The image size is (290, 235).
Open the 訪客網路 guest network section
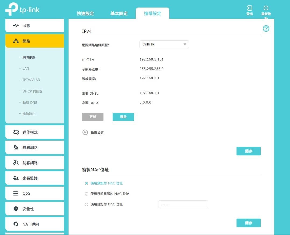point(30,163)
